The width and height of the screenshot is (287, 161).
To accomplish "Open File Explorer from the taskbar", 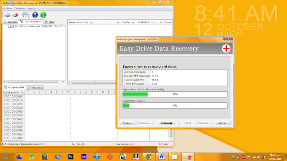I will (174, 157).
